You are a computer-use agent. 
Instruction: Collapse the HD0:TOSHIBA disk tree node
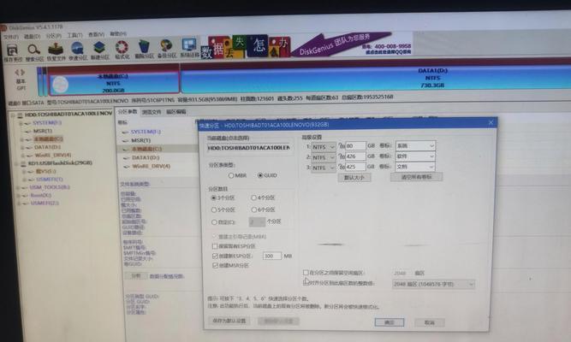13,115
